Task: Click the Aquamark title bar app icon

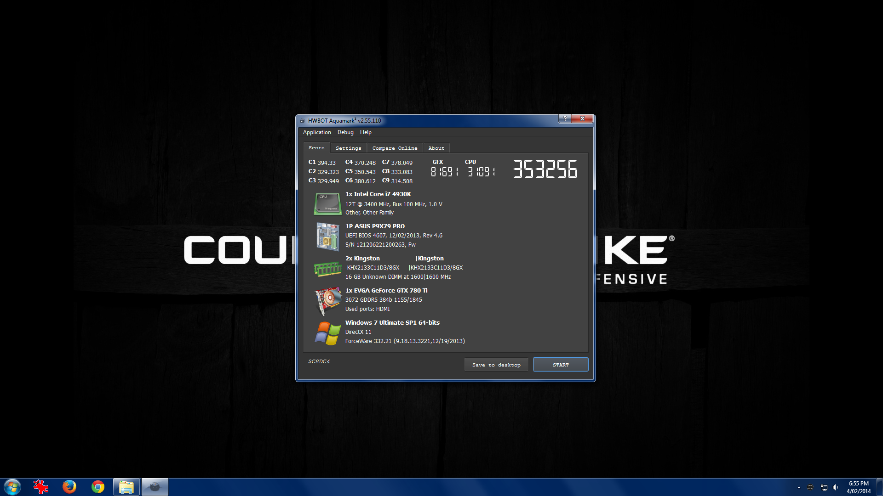Action: click(x=302, y=121)
